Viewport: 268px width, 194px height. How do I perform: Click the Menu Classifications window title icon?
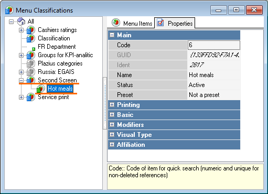coord(9,10)
